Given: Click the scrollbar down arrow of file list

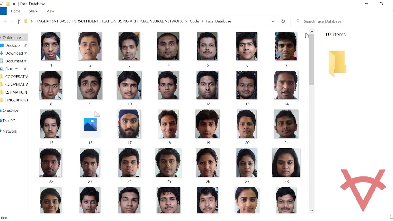Looking at the screenshot, I should click(312, 211).
